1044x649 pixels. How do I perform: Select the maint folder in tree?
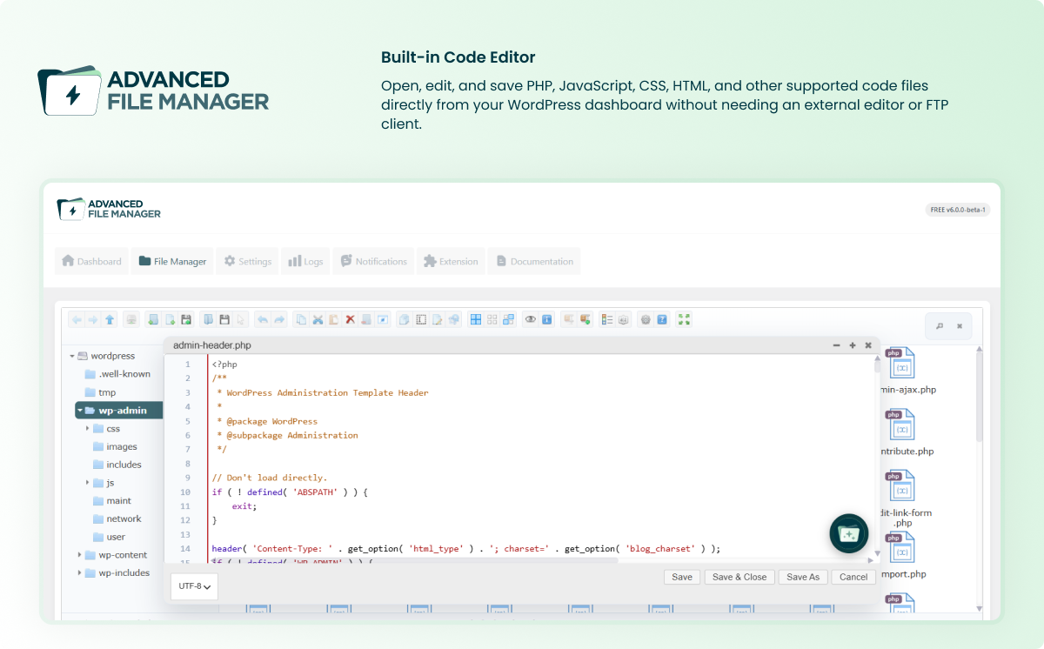pos(112,500)
